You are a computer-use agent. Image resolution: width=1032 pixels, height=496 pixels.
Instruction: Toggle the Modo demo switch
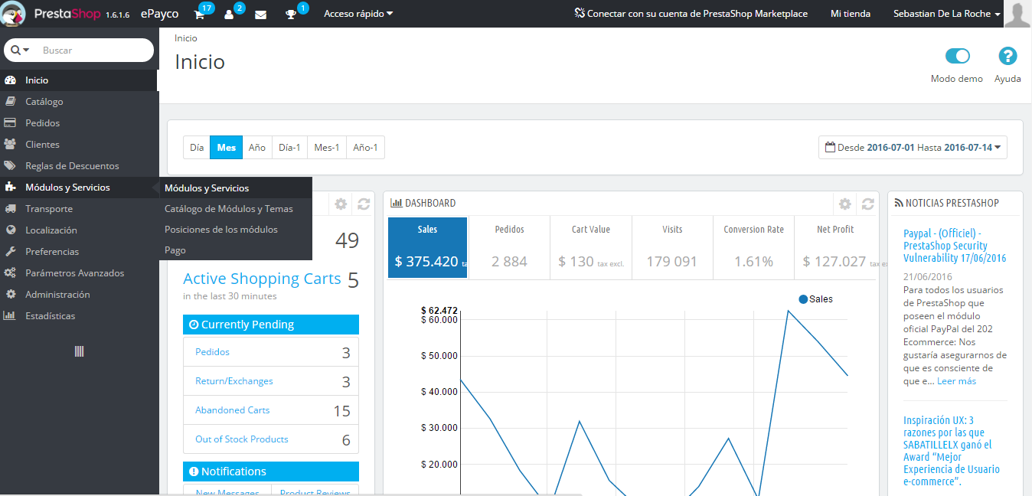[958, 56]
